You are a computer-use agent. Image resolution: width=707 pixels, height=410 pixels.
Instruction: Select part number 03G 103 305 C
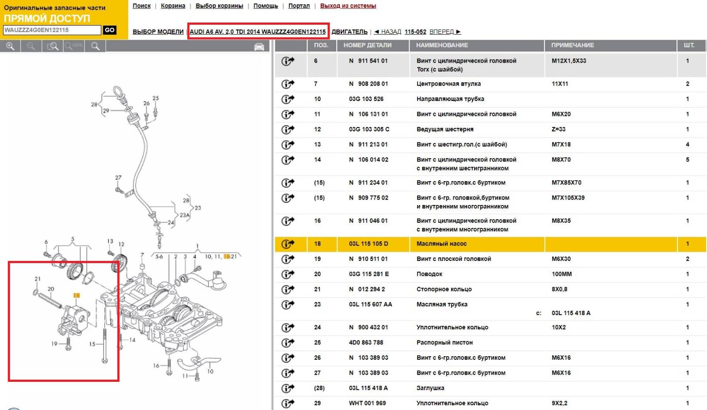coord(369,129)
